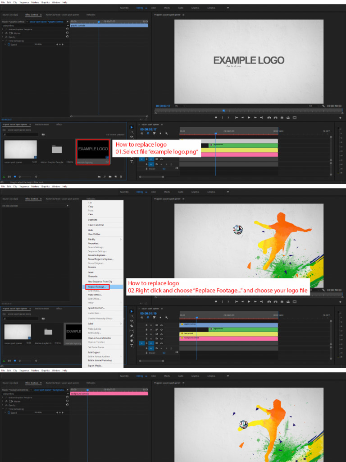346x462 pixels.
Task: Reset the Opacity effect for the background controls clip
Action: point(67,405)
